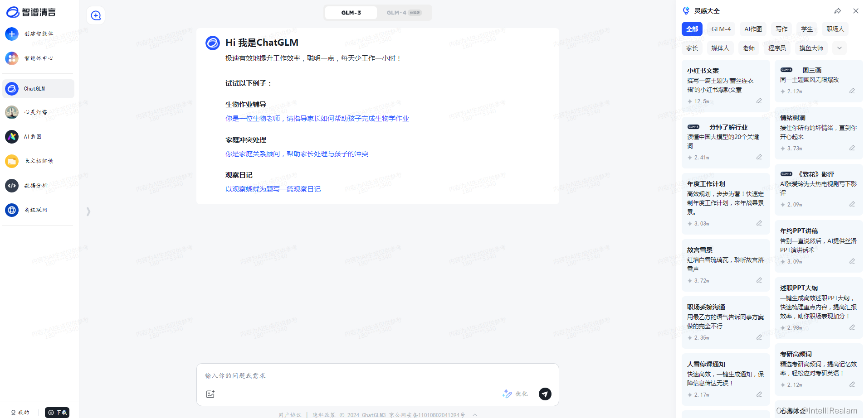Screen dimensions: 864x418
Task: Close the 灵感大全 panel
Action: [856, 11]
